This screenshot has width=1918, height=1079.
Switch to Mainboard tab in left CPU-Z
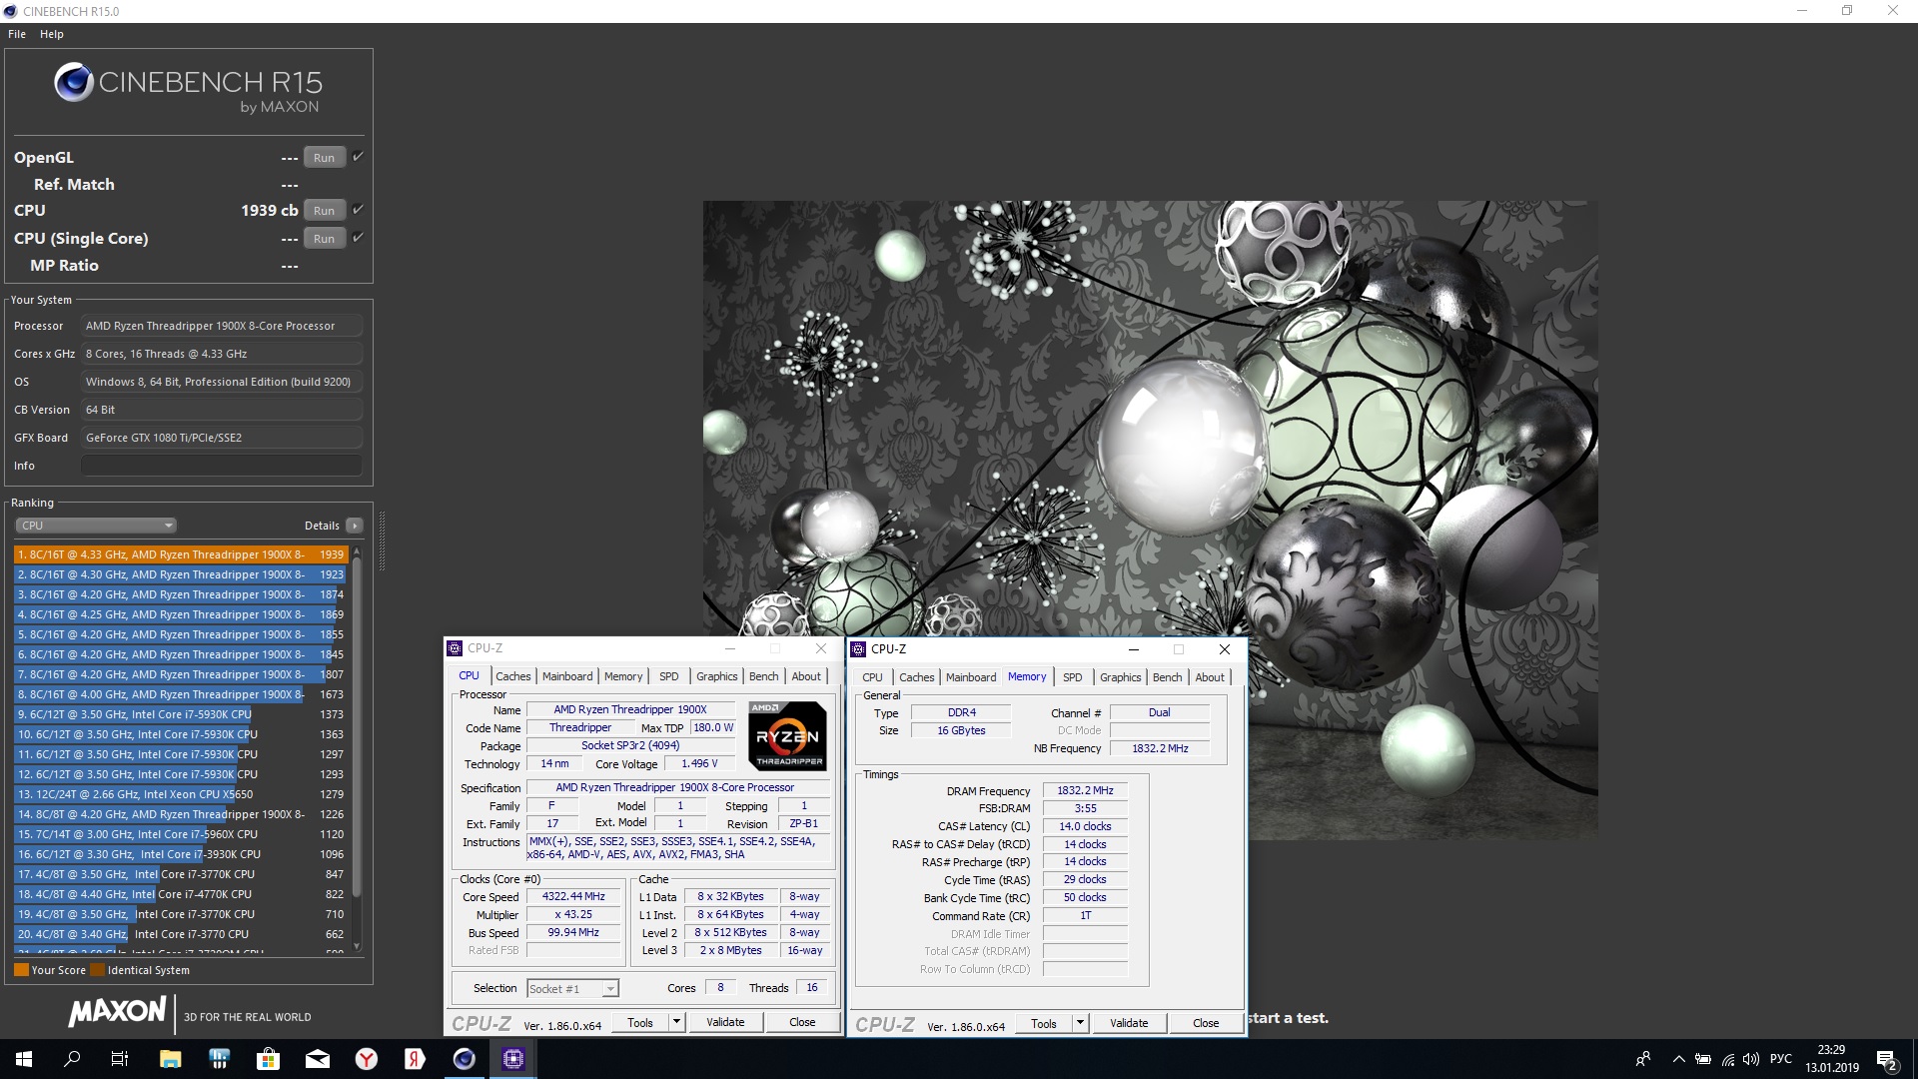point(567,676)
